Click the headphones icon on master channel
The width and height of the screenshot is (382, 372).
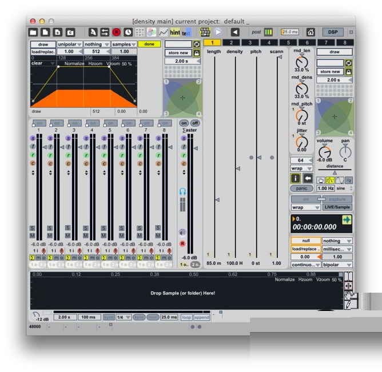(183, 191)
